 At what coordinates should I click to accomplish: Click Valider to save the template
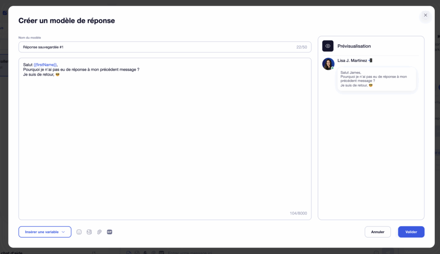411,232
